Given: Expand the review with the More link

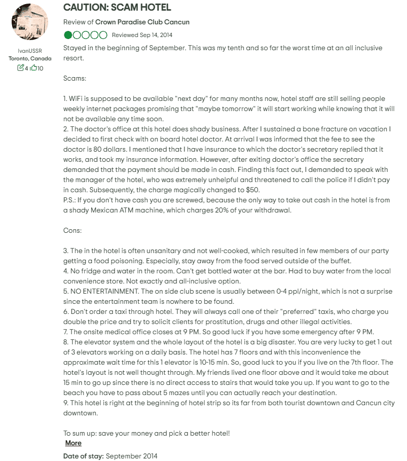Looking at the screenshot, I should (73, 443).
